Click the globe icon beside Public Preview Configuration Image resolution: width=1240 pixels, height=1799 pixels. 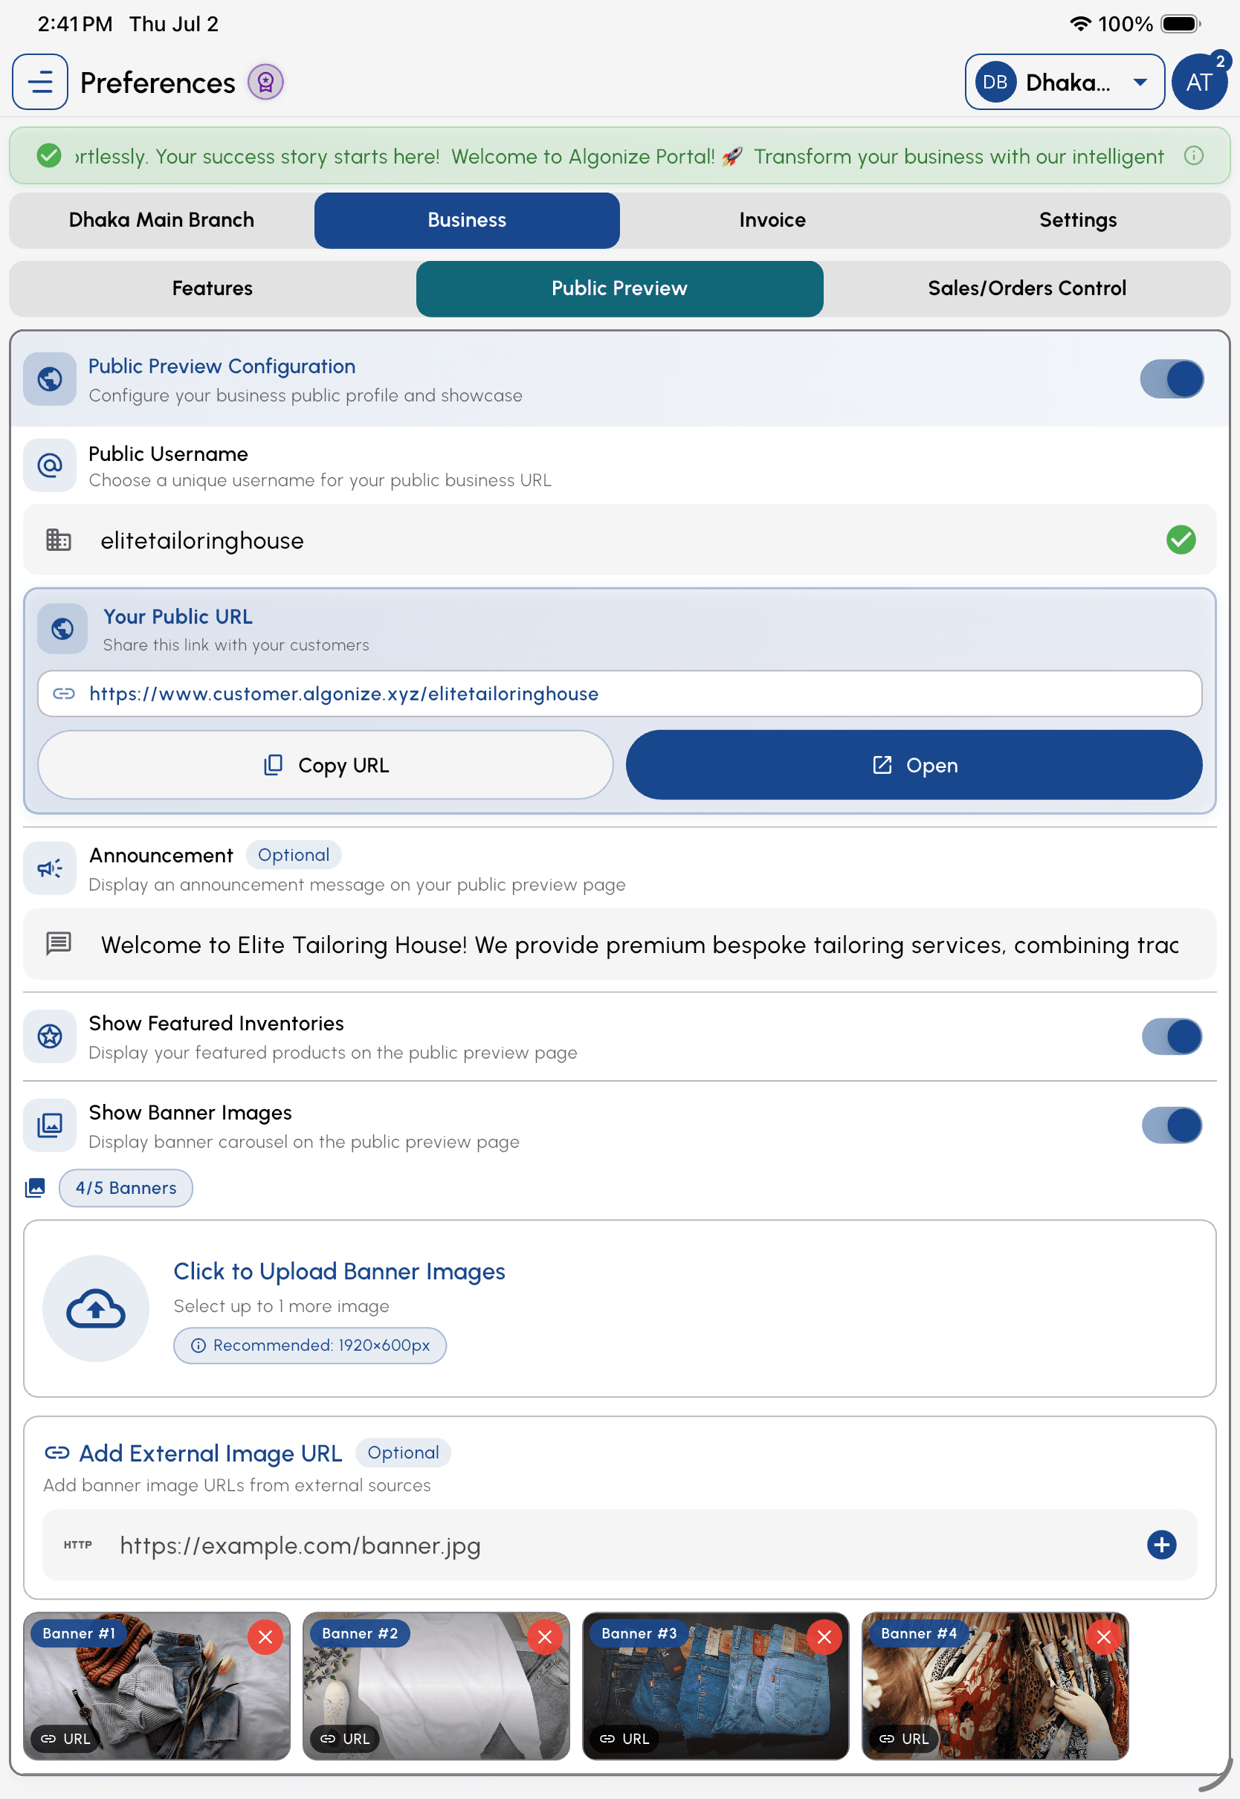click(50, 379)
